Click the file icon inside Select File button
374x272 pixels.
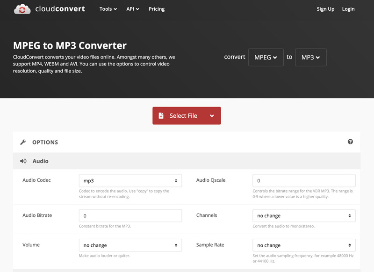[x=162, y=115]
